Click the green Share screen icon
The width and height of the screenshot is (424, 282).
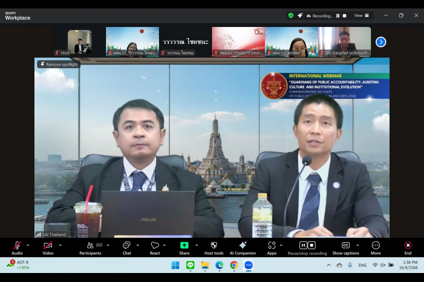[x=184, y=245]
